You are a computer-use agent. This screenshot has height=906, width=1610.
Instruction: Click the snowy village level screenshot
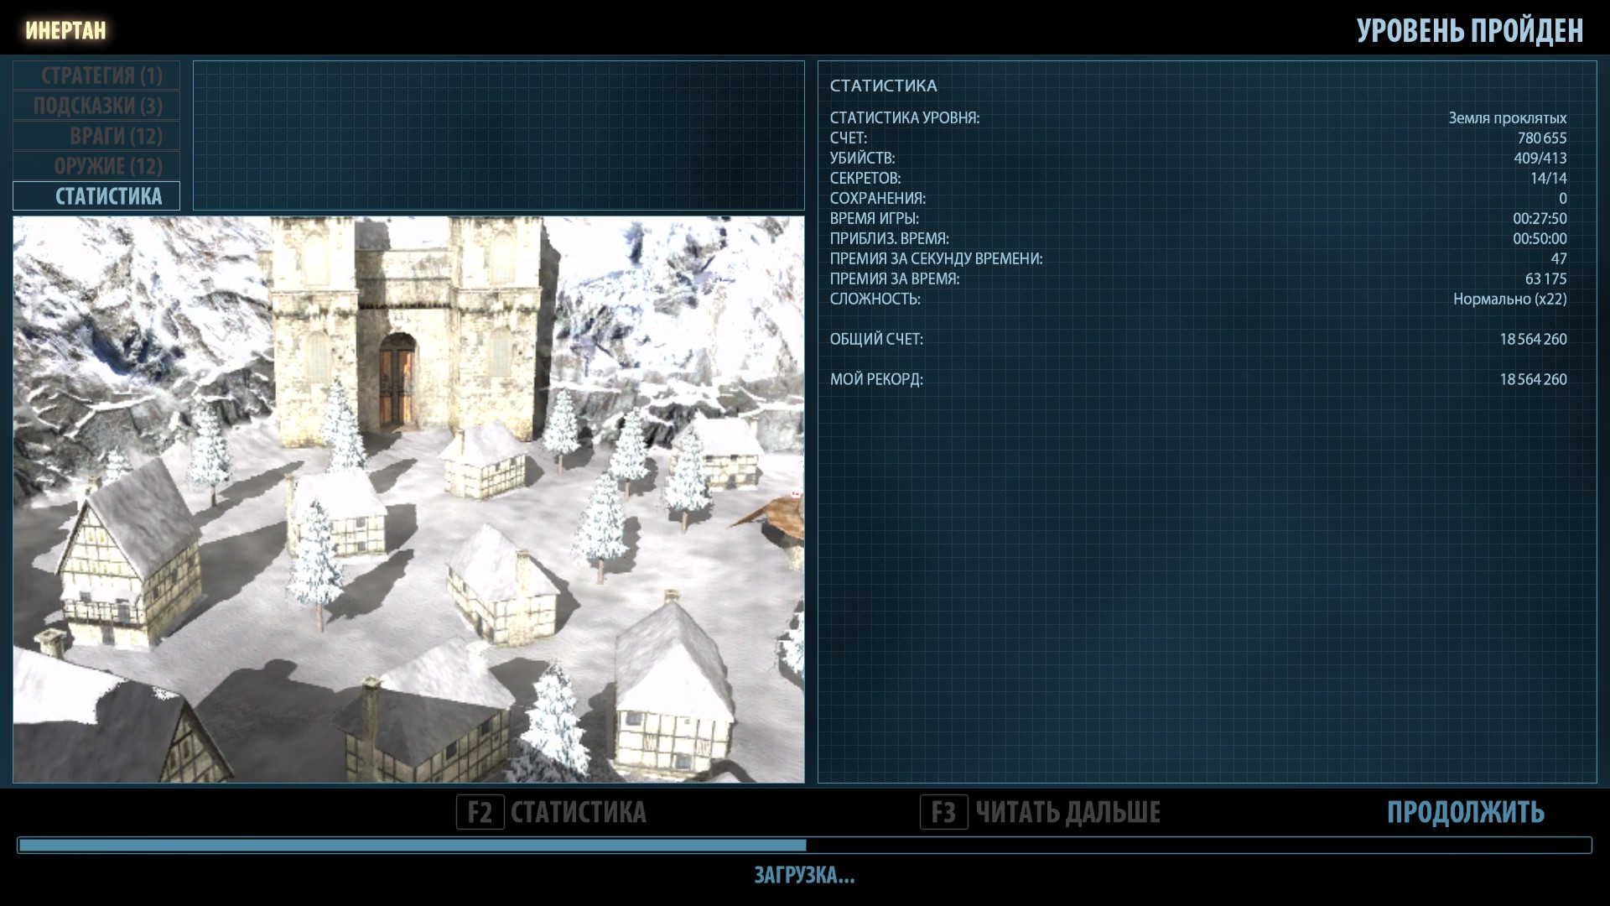point(408,500)
